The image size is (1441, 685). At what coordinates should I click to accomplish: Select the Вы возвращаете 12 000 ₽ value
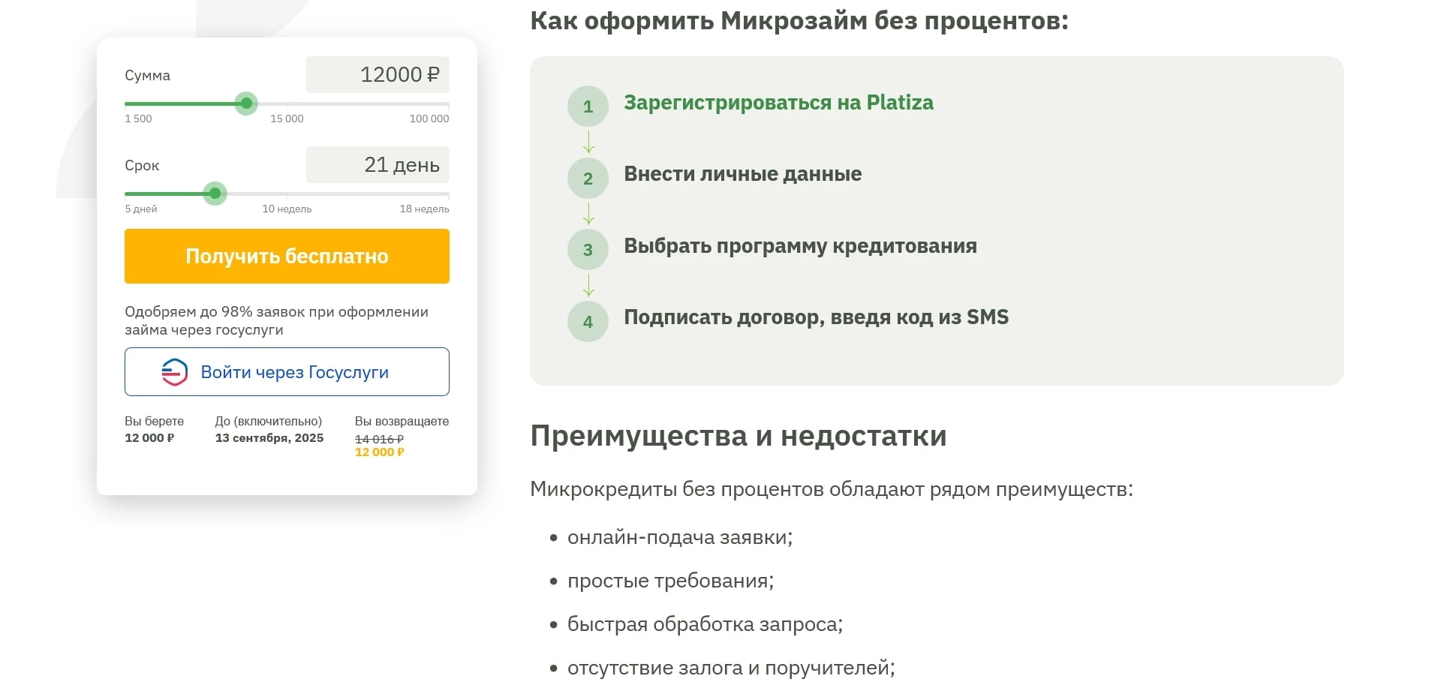379,452
